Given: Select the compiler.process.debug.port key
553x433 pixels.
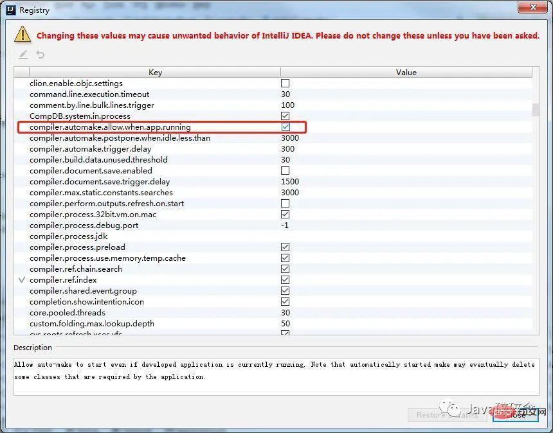Looking at the screenshot, I should pyautogui.click(x=84, y=225).
